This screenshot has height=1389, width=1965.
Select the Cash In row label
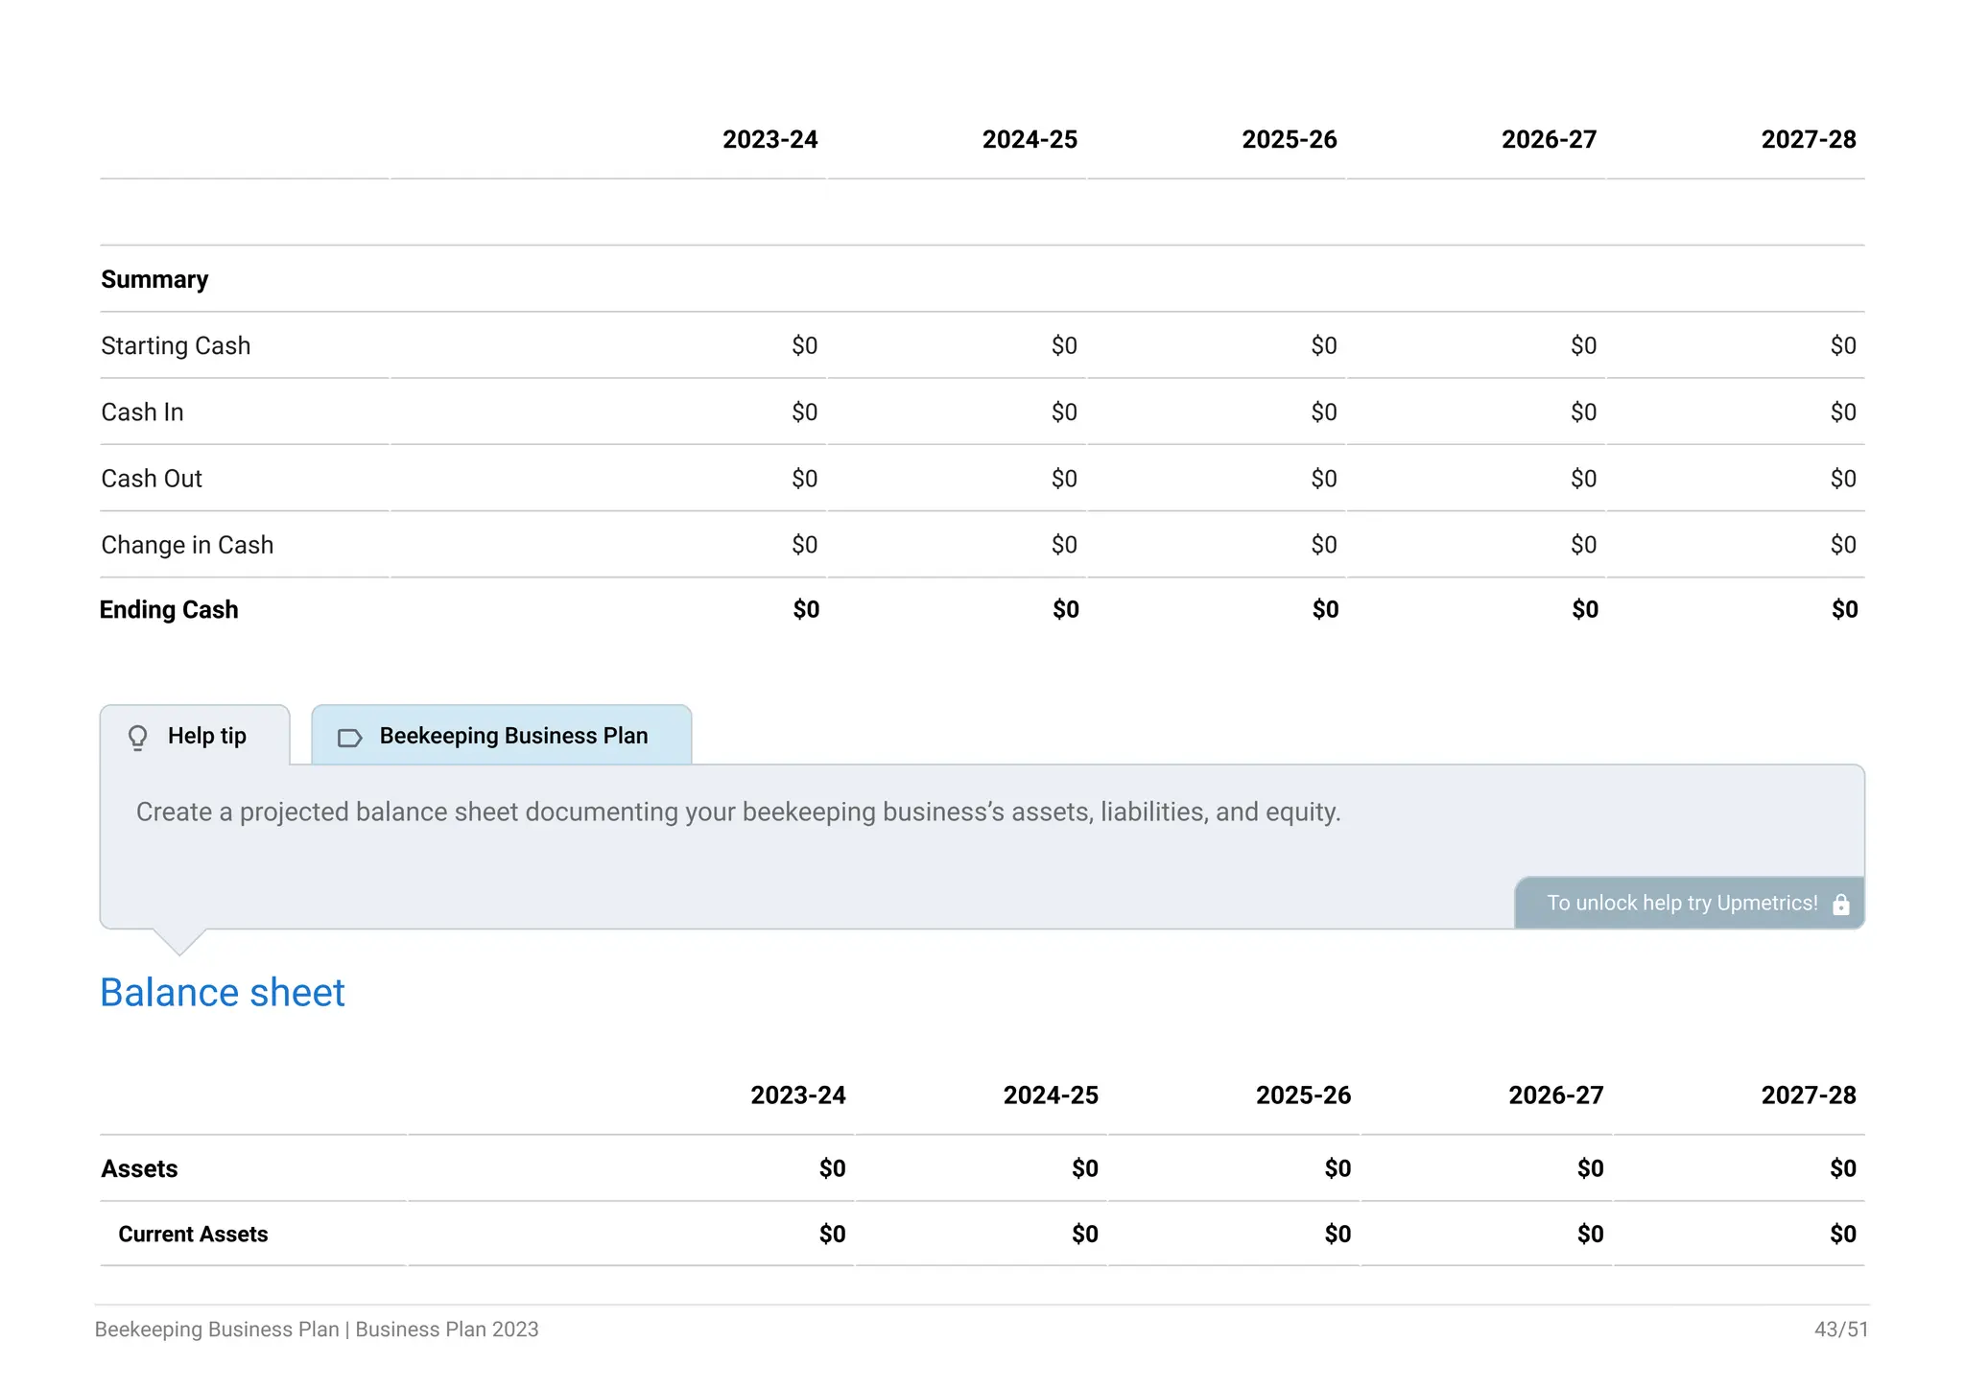142,412
